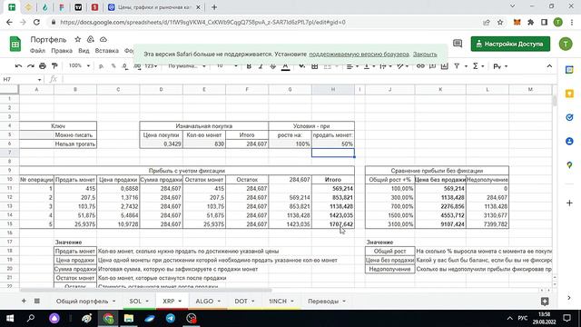Get add-ons with plus icon

(x=569, y=203)
